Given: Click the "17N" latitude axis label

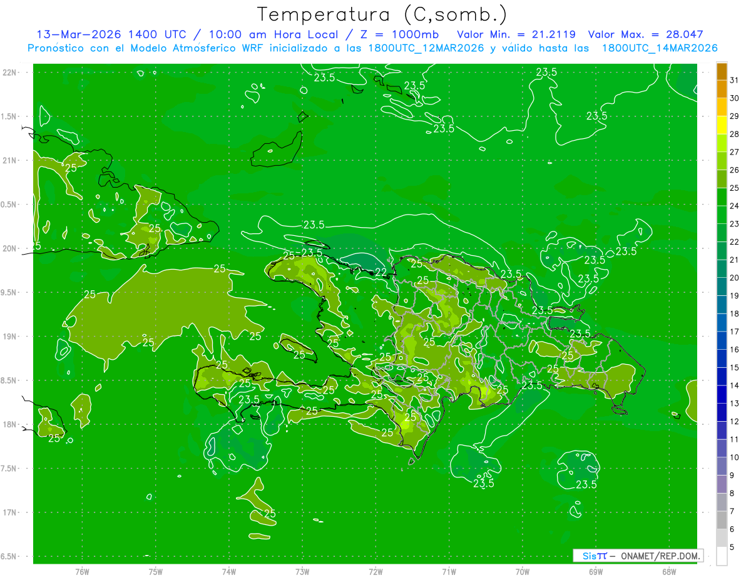Looking at the screenshot, I should (10, 512).
